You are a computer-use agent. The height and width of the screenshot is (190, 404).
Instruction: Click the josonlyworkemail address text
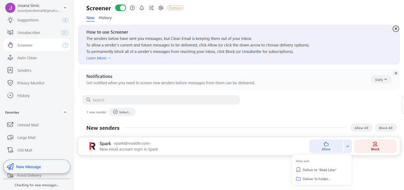39,11
